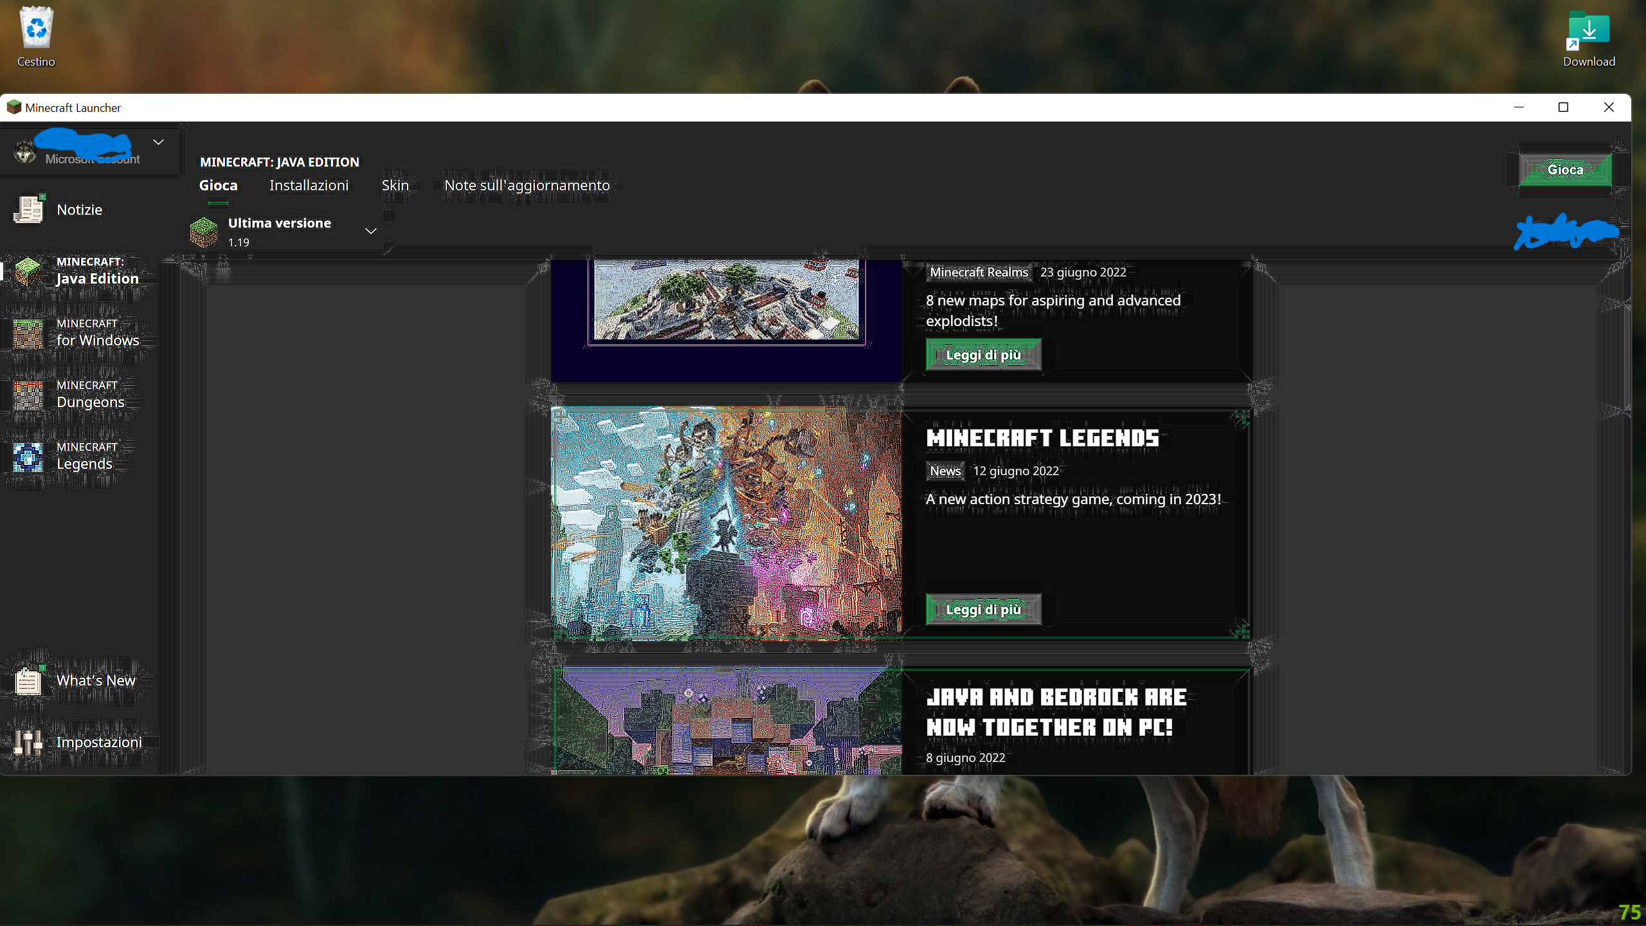Viewport: 1646px width, 926px height.
Task: Open the Skin tab
Action: (395, 186)
